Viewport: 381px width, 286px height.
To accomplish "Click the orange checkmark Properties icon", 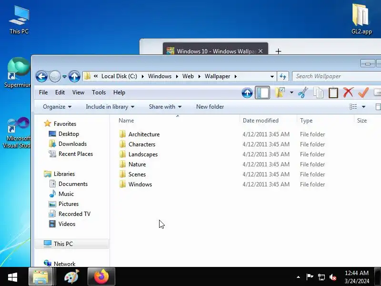I will pyautogui.click(x=363, y=92).
